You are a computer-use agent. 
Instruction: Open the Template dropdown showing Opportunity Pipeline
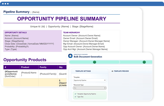(x=90, y=80)
